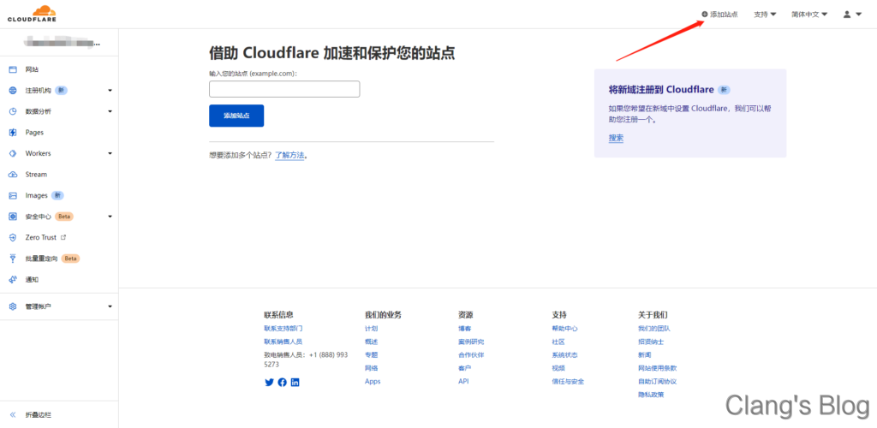Follow the 了解方法 link
This screenshot has width=877, height=428.
(289, 156)
